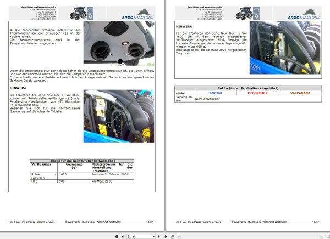330x239 pixels.
Task: Go to the previous page
Action: (123, 236)
